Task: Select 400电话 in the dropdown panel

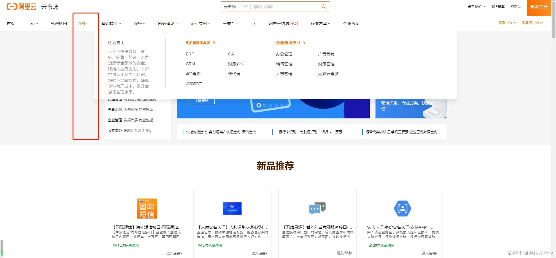Action: [x=193, y=74]
